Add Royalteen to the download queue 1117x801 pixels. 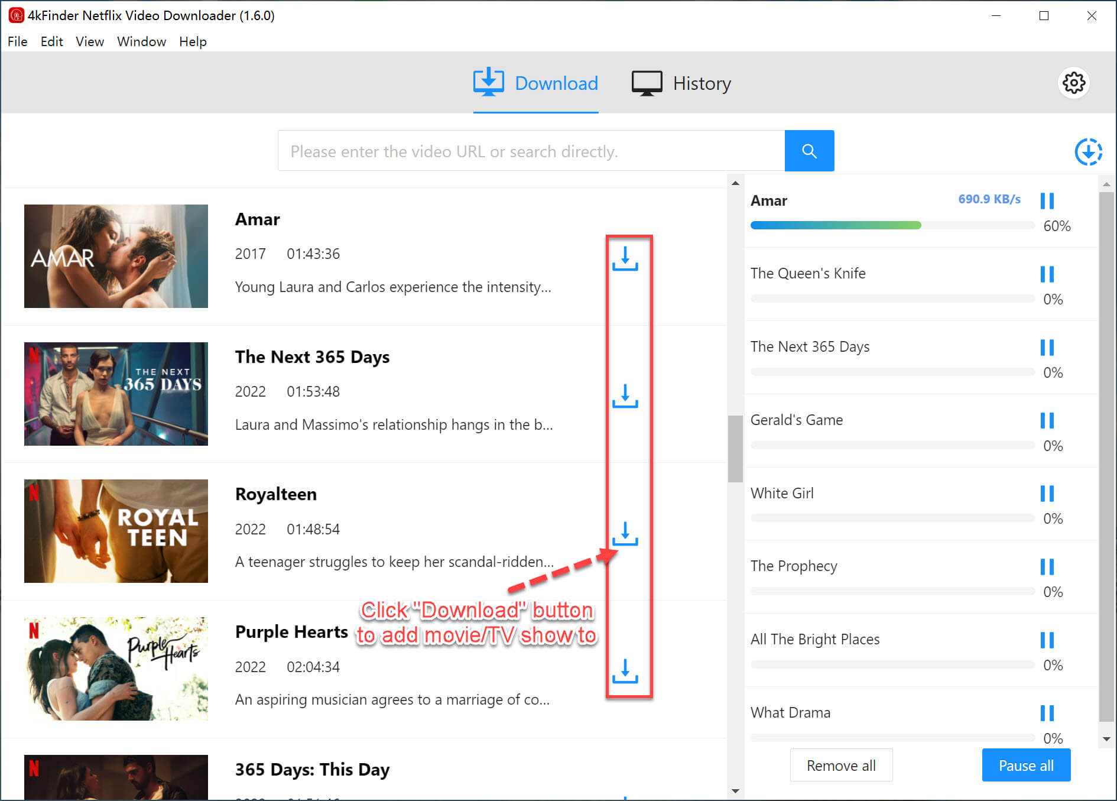[625, 534]
